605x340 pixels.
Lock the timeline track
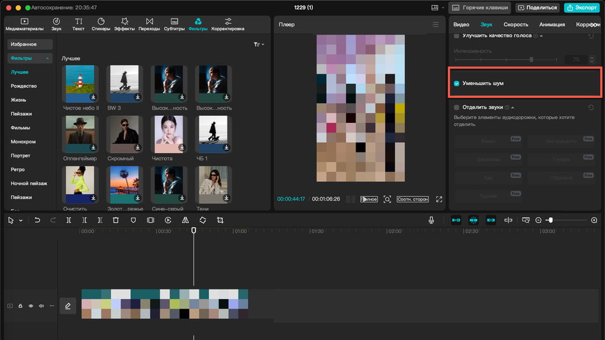[x=20, y=306]
